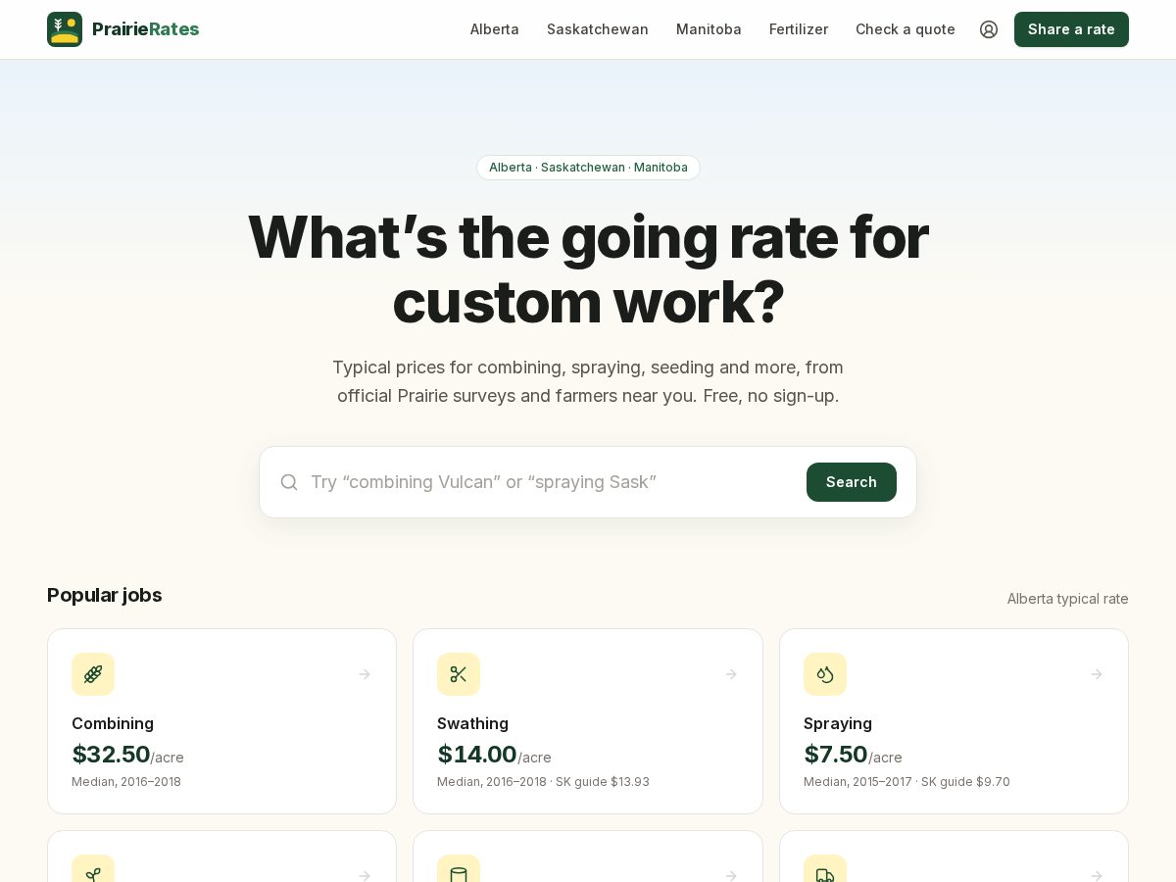
Task: Click the truck icon on sixth card
Action: pos(825,868)
